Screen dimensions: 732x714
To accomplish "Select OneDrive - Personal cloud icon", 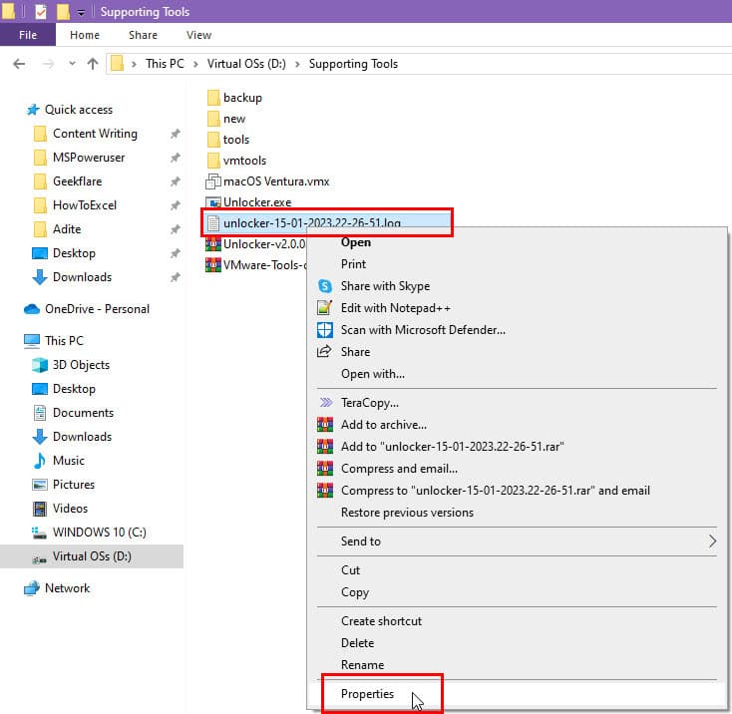I will click(x=32, y=309).
